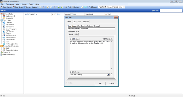Screen dimensions: 183x97
Task: Click the Find magnifier toolbar button
Action: (68, 7)
